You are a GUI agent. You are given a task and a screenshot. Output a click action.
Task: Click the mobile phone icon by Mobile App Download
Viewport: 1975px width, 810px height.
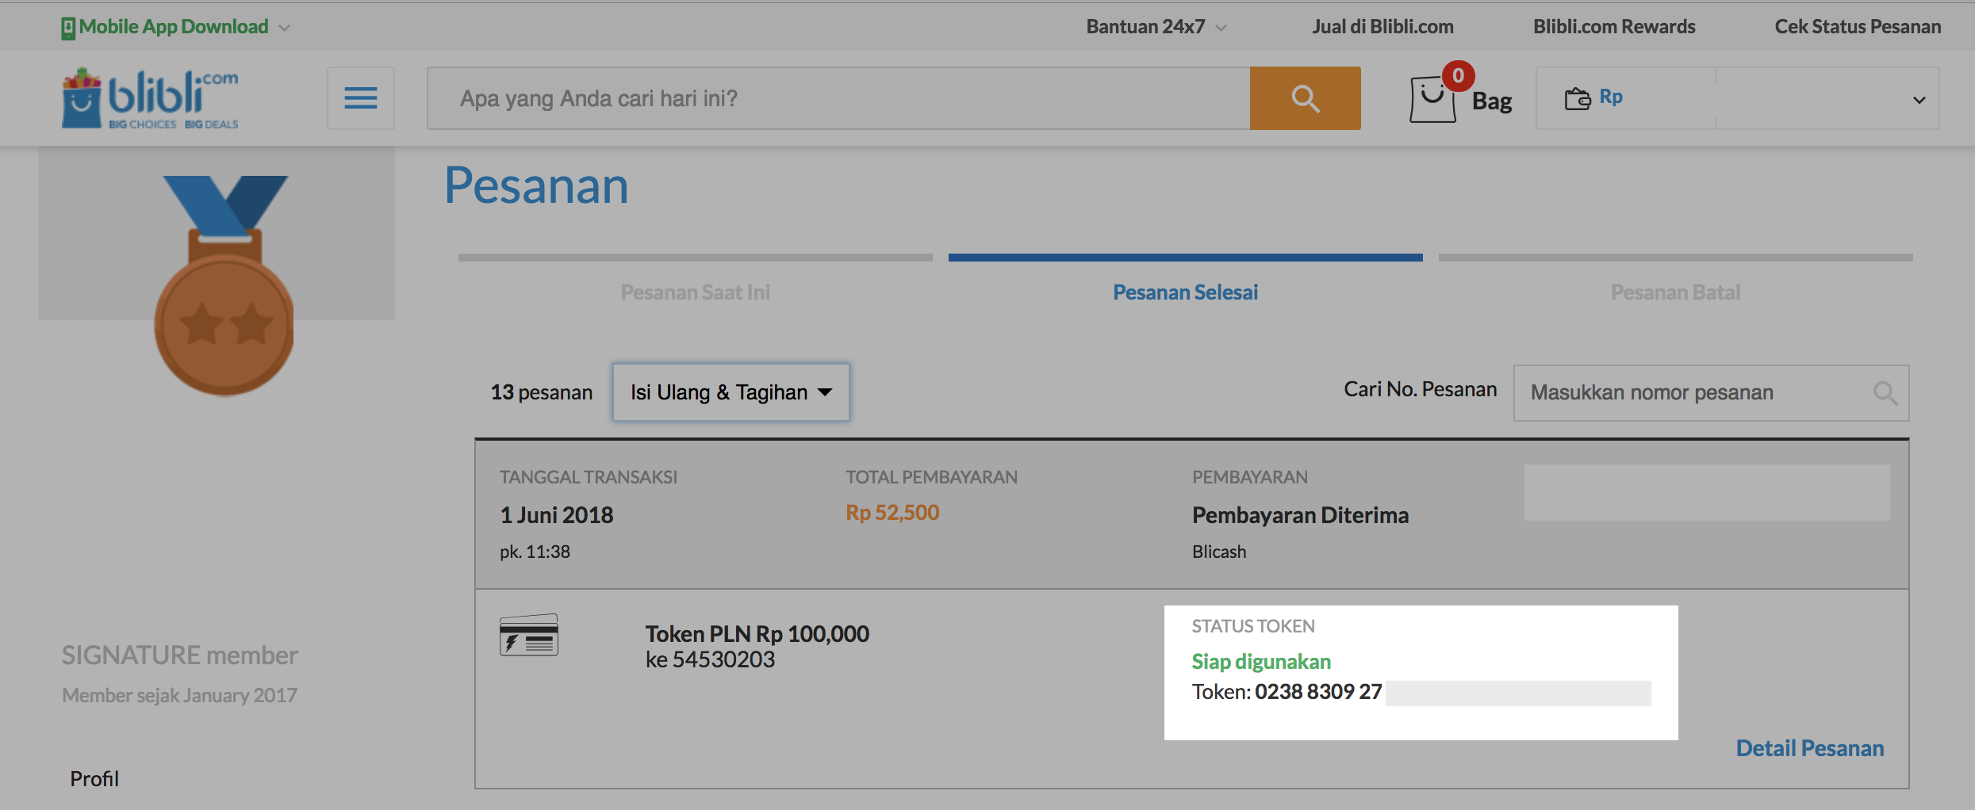[x=68, y=28]
